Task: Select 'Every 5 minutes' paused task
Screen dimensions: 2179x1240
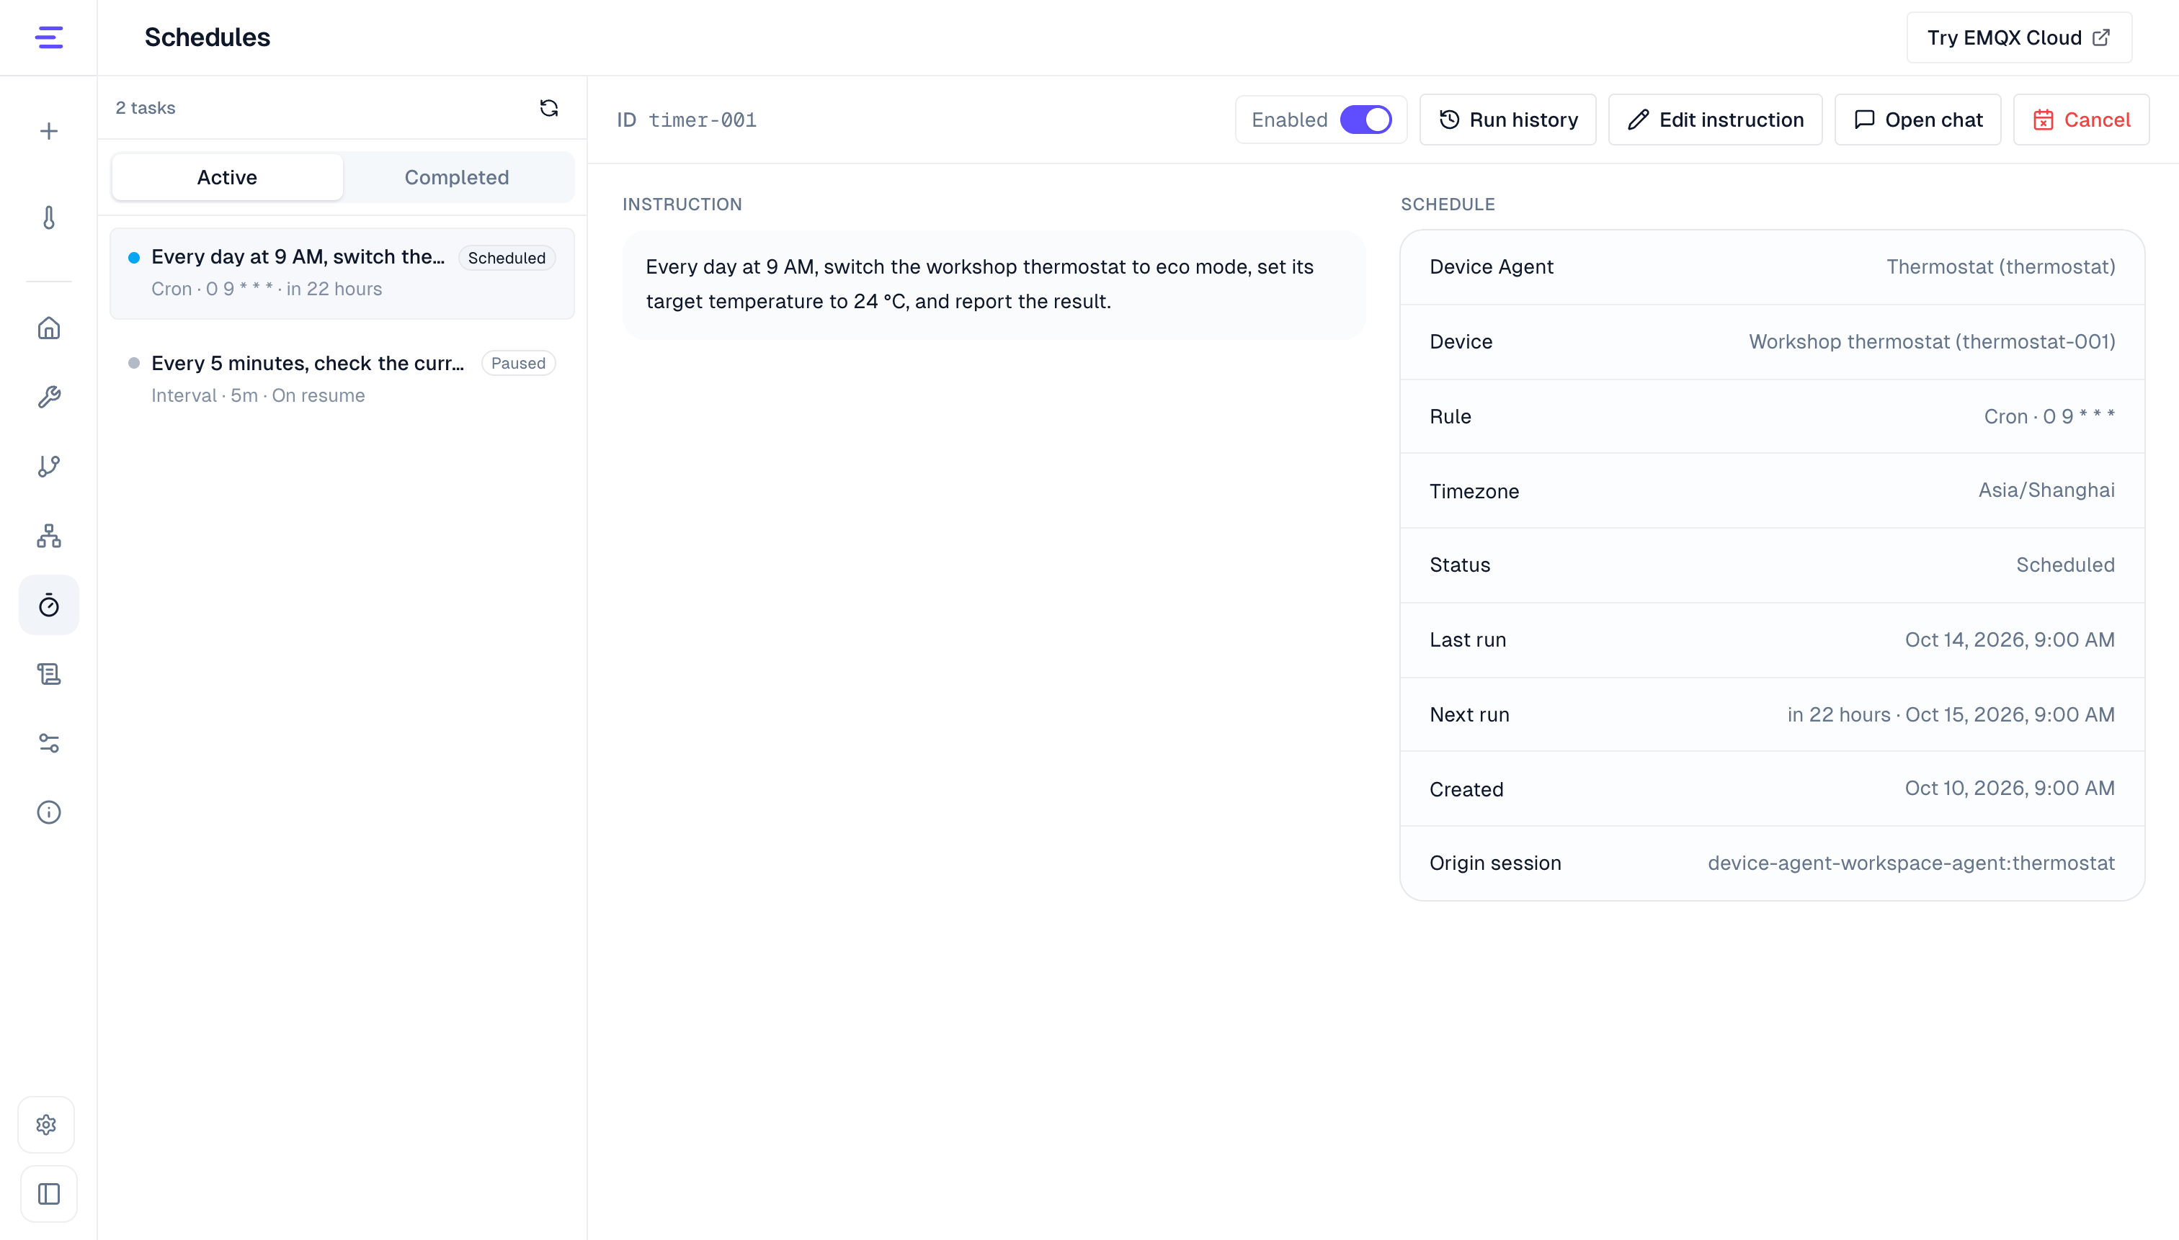Action: point(342,379)
